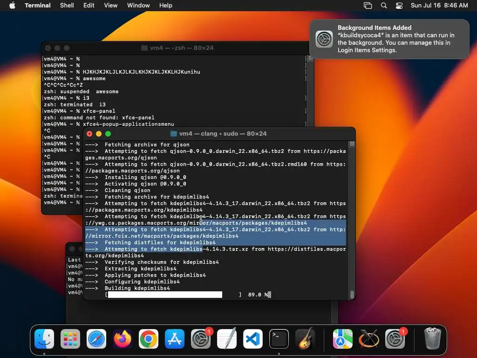Click the 89.0 % progress value

click(258, 295)
